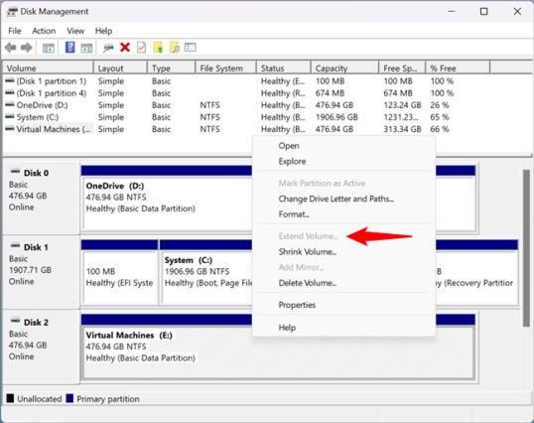
Task: Click the Back arrow toolbar icon
Action: 11,48
